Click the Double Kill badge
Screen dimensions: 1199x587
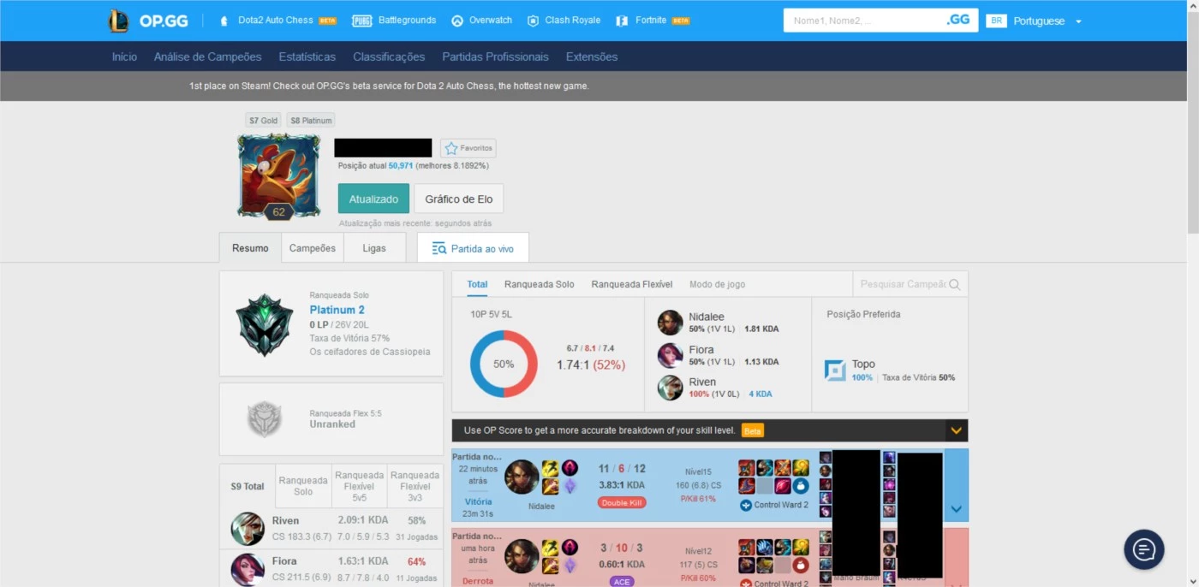622,502
